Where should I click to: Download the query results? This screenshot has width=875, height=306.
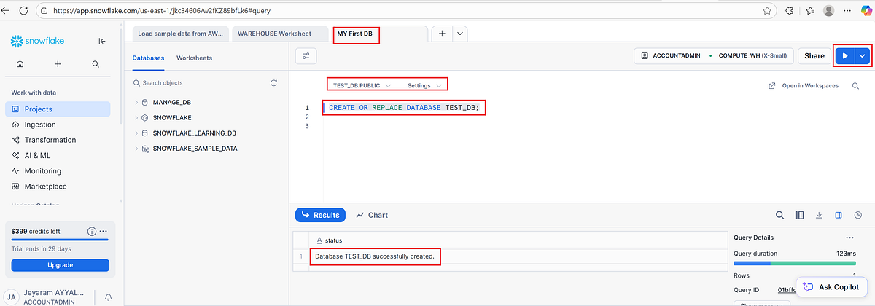point(819,215)
